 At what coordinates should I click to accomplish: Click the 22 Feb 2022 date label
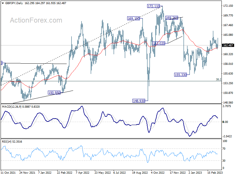coord(65,172)
